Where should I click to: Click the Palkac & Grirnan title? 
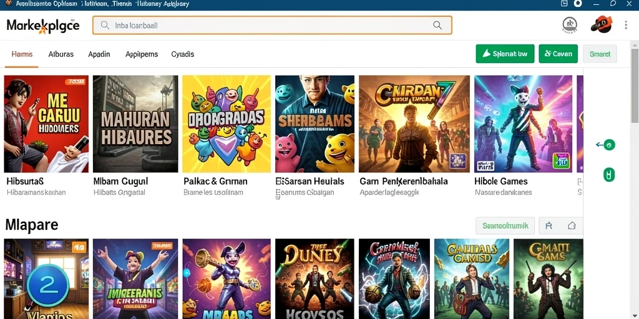pos(215,181)
